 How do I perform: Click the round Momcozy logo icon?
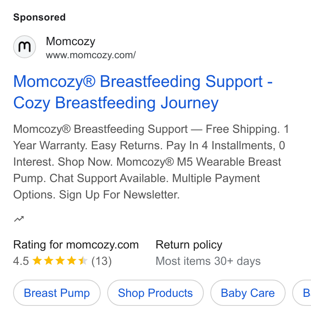click(x=25, y=47)
